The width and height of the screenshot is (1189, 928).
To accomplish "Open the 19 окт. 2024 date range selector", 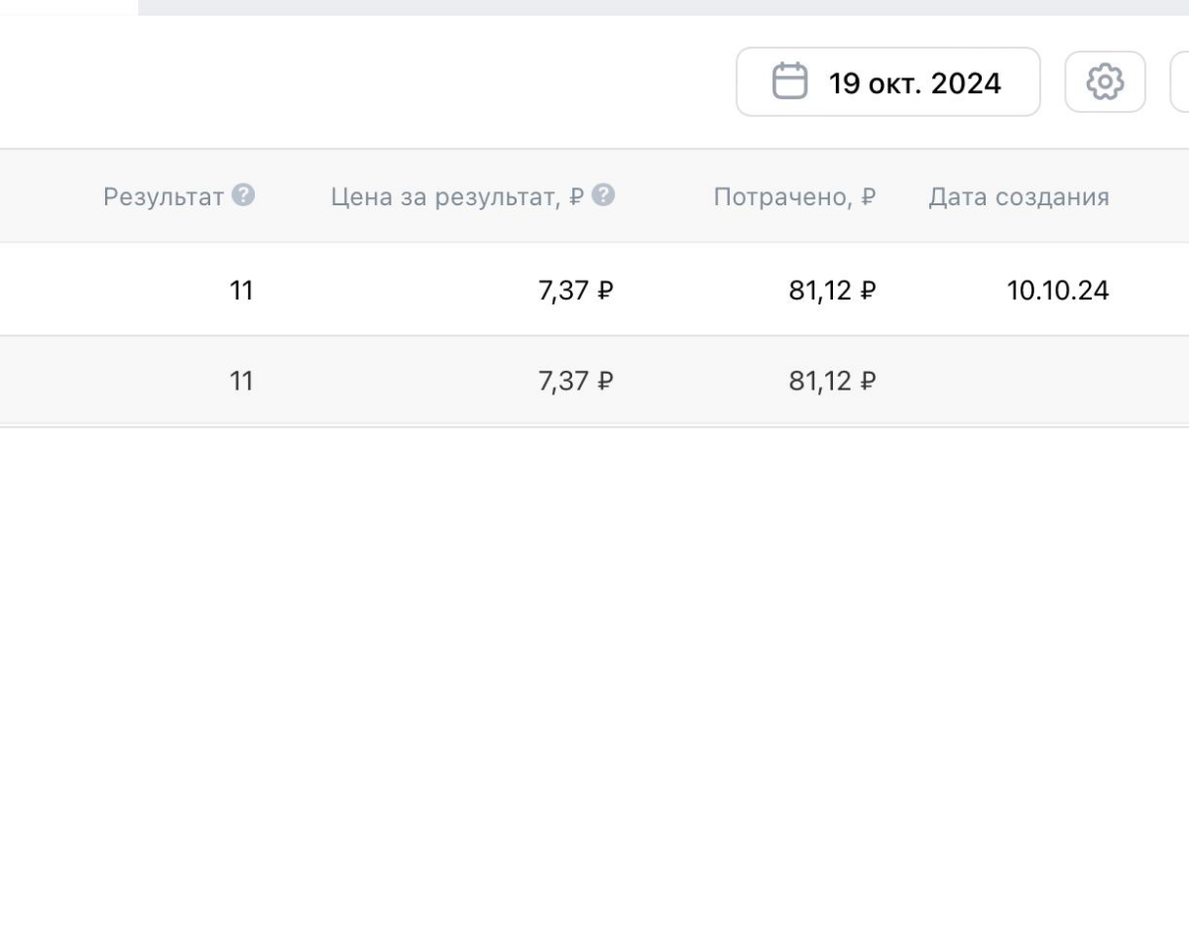I will coord(888,83).
